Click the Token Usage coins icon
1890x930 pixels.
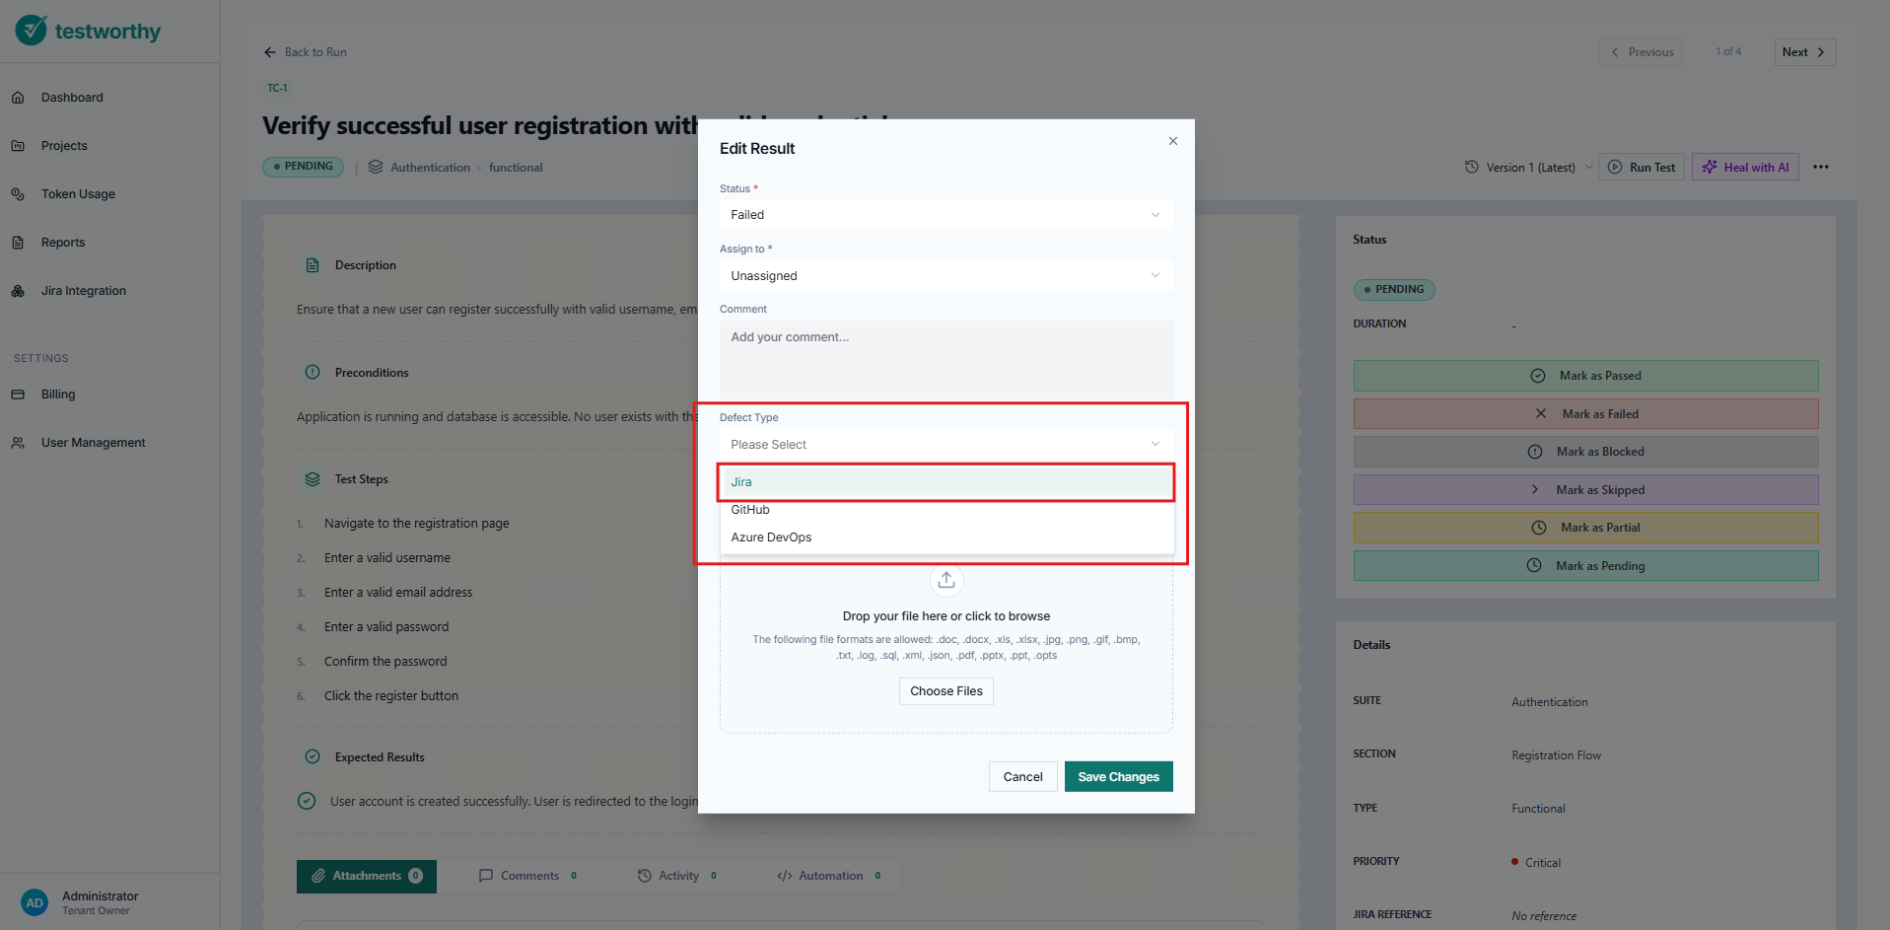pos(18,194)
